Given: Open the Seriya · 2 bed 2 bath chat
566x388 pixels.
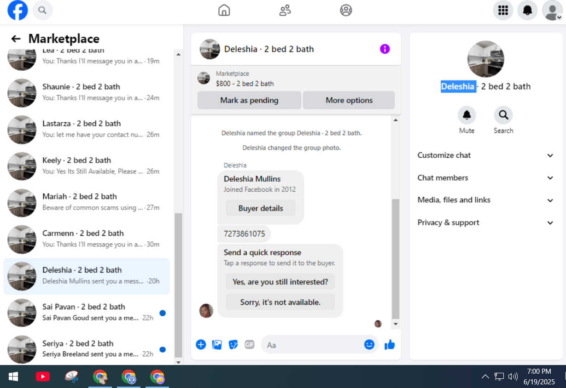Looking at the screenshot, I should [87, 348].
